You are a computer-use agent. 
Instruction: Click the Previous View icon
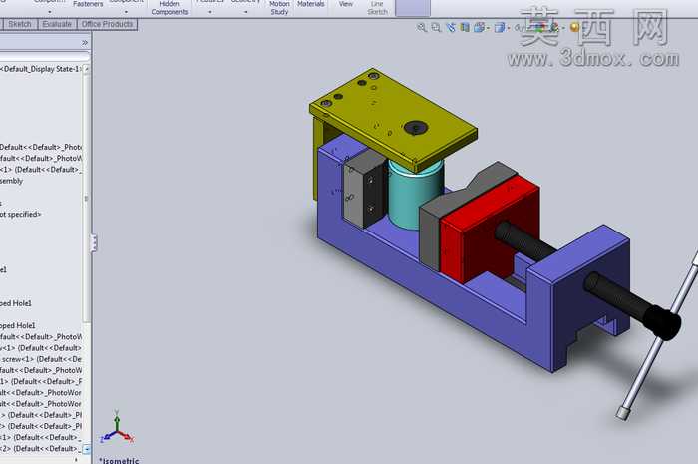pos(451,28)
